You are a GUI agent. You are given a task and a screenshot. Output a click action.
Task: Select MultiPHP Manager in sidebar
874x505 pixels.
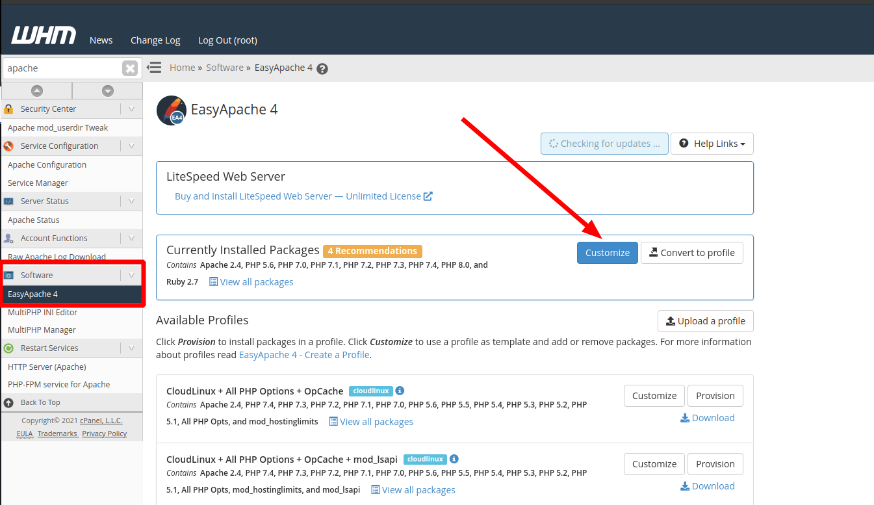42,330
